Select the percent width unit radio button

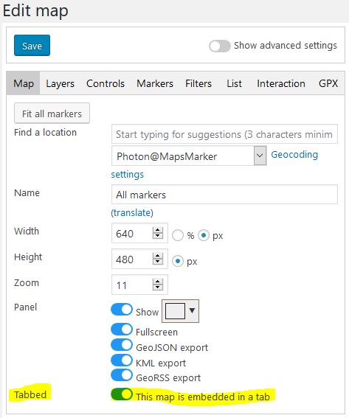178,235
